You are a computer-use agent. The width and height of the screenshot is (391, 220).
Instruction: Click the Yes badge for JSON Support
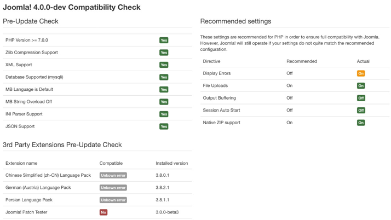[x=164, y=126]
